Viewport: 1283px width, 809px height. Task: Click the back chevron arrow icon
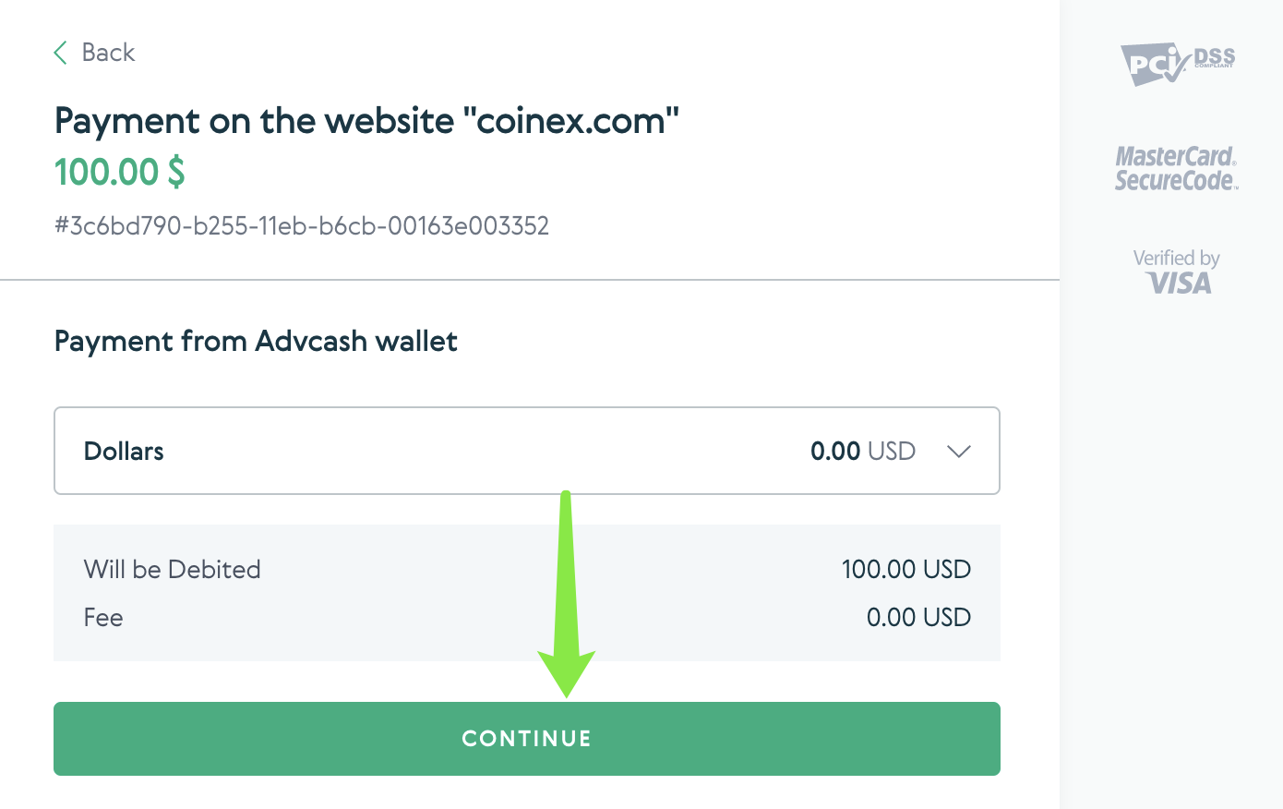[x=60, y=53]
